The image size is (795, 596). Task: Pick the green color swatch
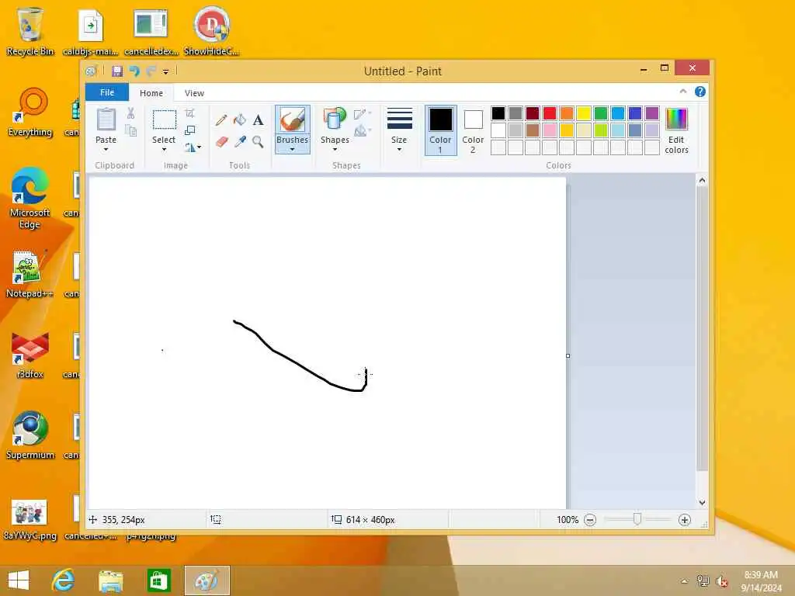(x=601, y=113)
